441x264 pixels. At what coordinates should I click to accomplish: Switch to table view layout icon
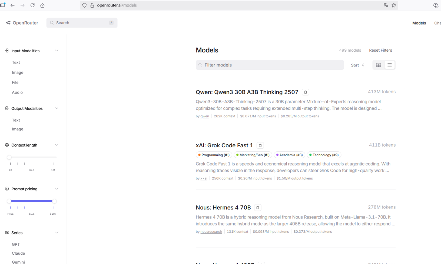pos(379,65)
